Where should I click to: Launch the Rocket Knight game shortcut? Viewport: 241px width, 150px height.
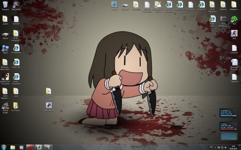coord(5,108)
